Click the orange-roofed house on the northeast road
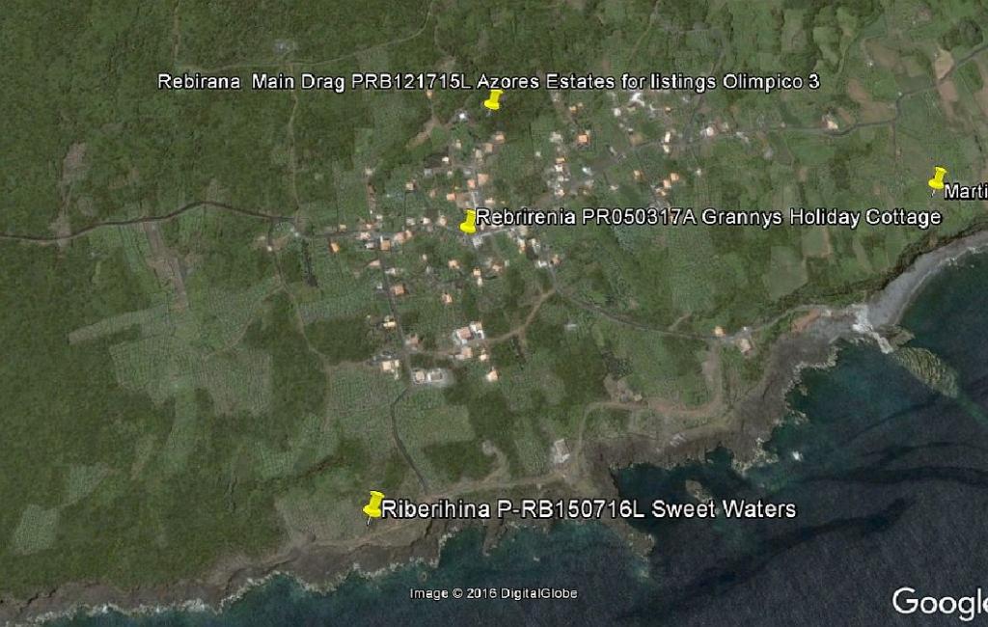 830,123
